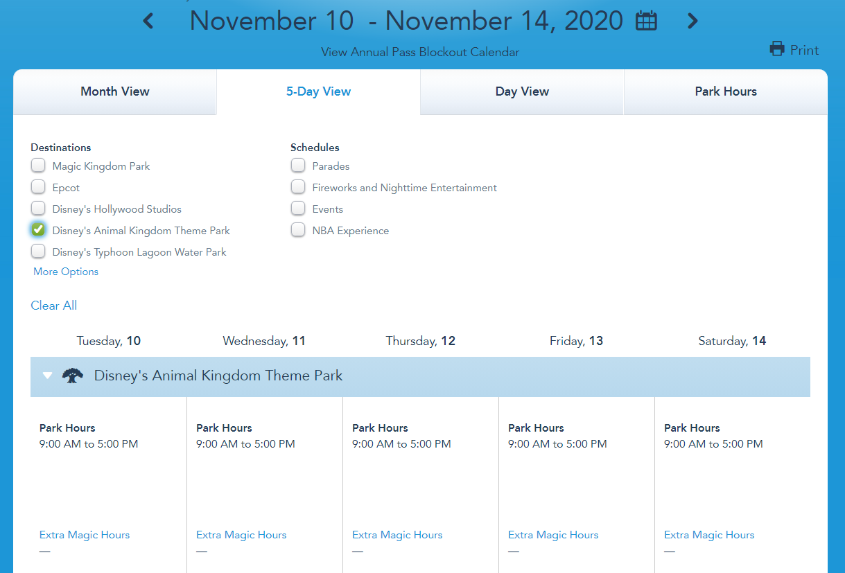Go to next date range arrow
The image size is (845, 573).
pyautogui.click(x=692, y=21)
